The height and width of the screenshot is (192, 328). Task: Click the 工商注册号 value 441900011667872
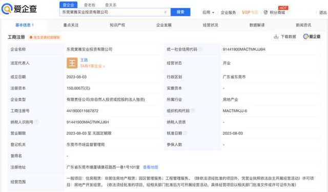(83, 111)
